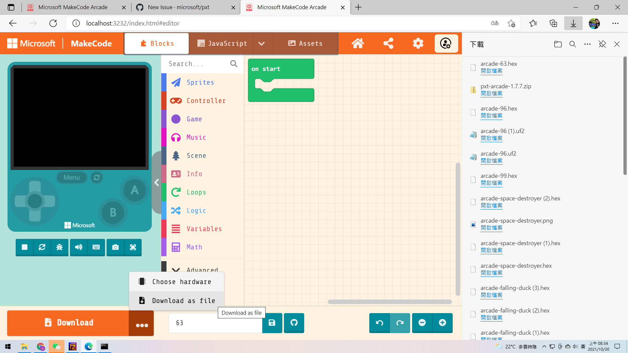Switch to the Blocks tab
The width and height of the screenshot is (628, 353).
(157, 43)
